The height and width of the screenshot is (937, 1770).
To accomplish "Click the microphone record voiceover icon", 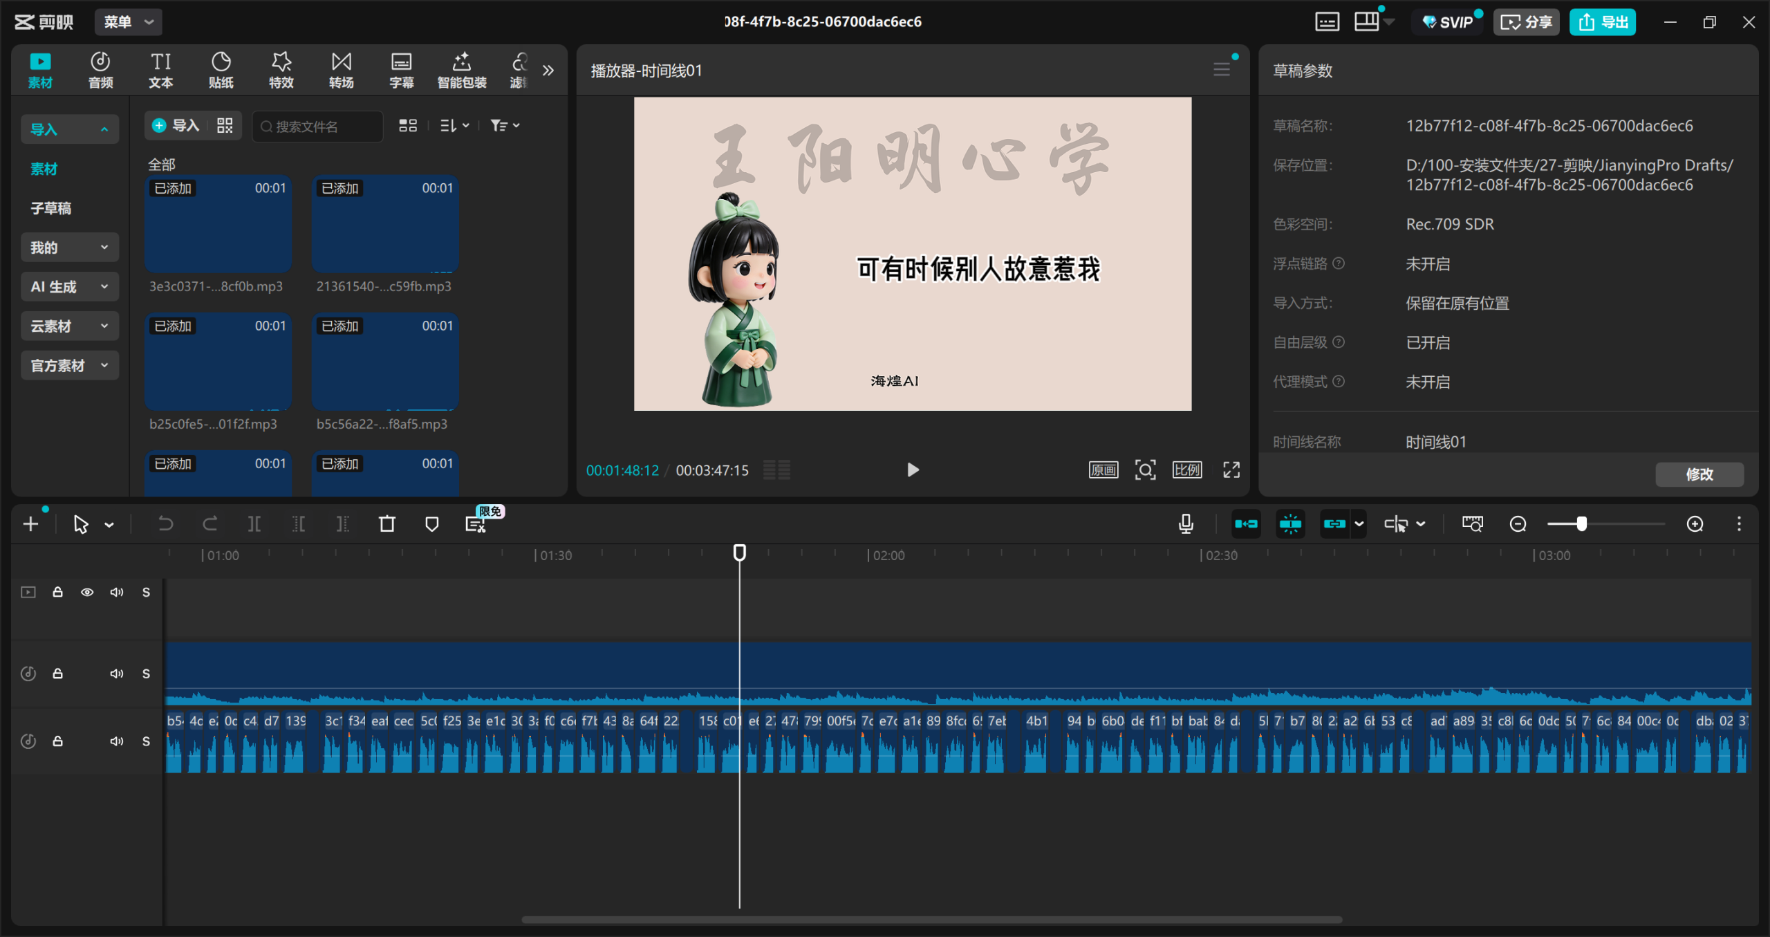I will [x=1186, y=524].
